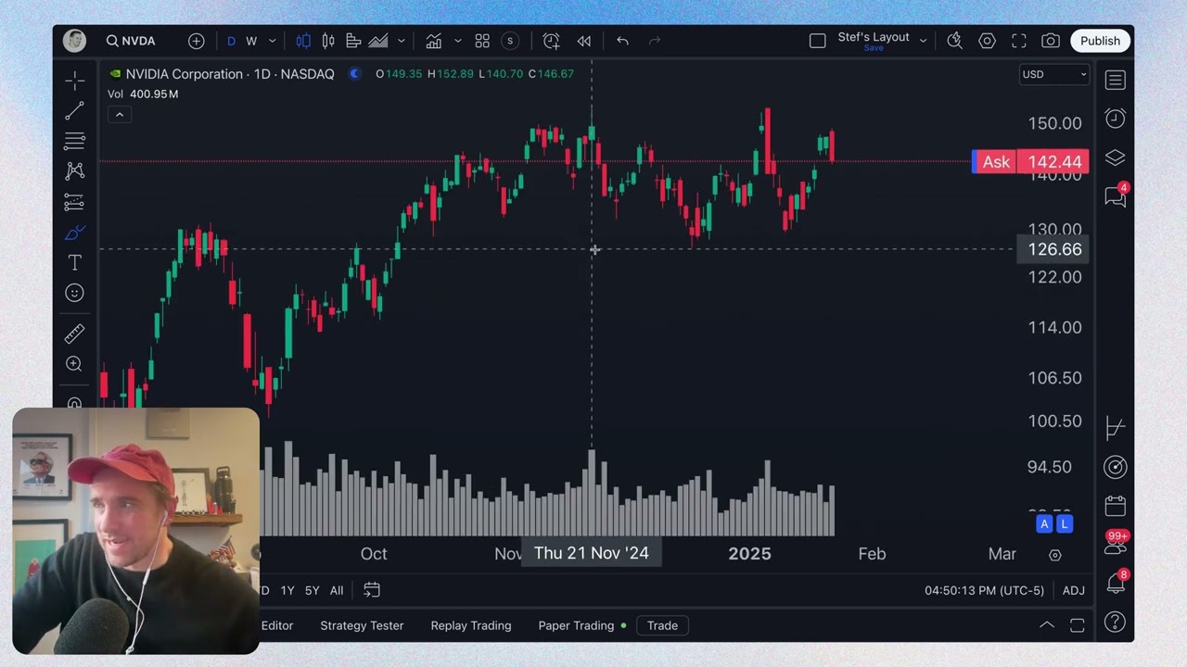Toggle the ADJ adjustment button
The width and height of the screenshot is (1187, 667).
point(1073,590)
